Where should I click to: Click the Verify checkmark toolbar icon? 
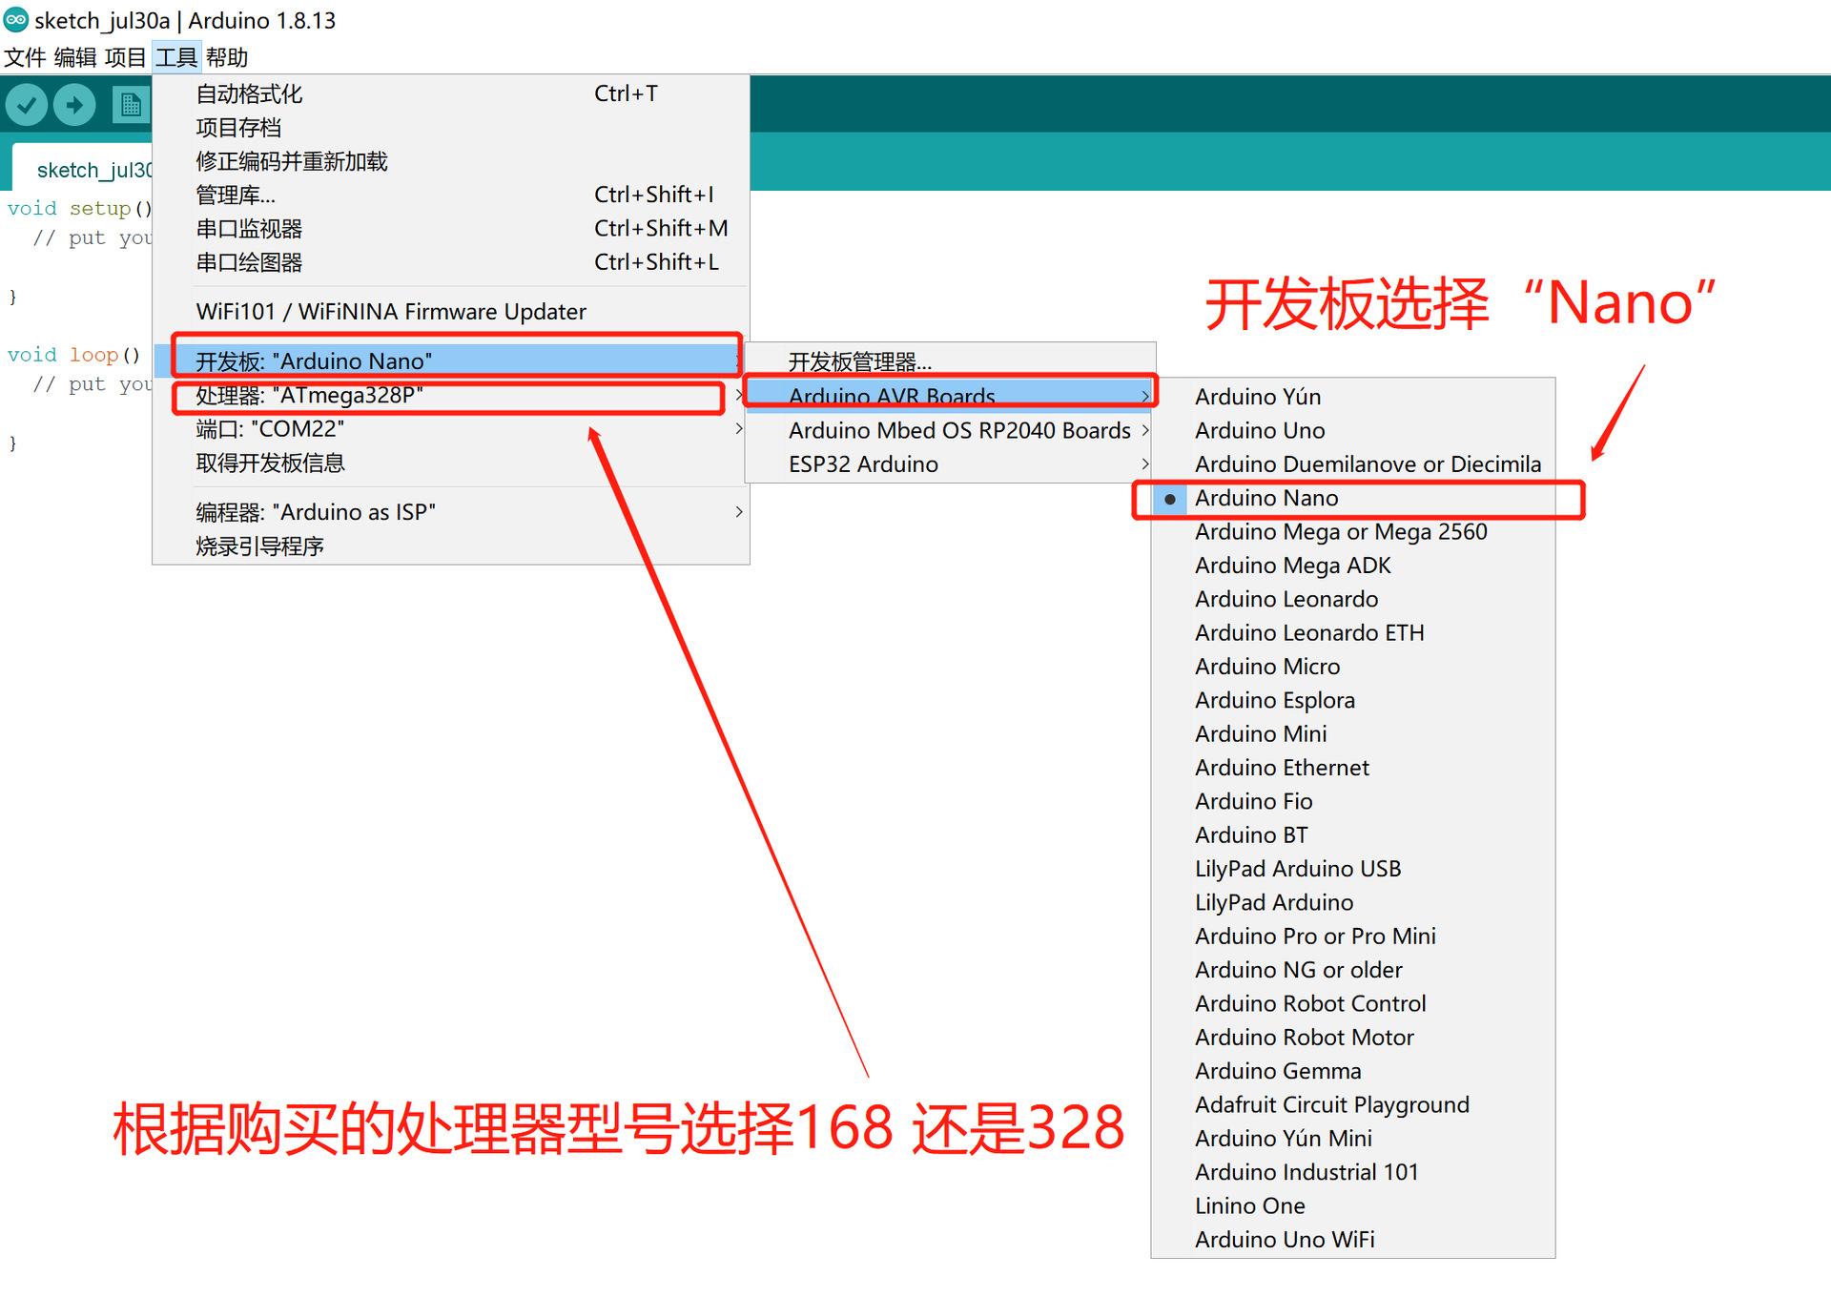27,104
